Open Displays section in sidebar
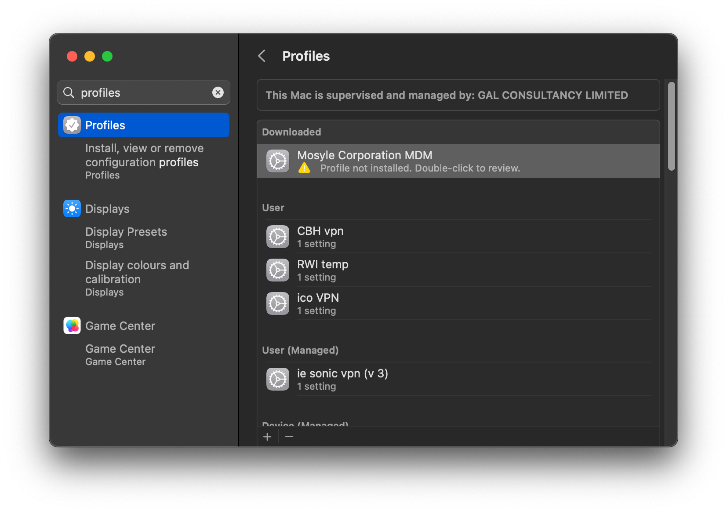727x512 pixels. point(144,208)
